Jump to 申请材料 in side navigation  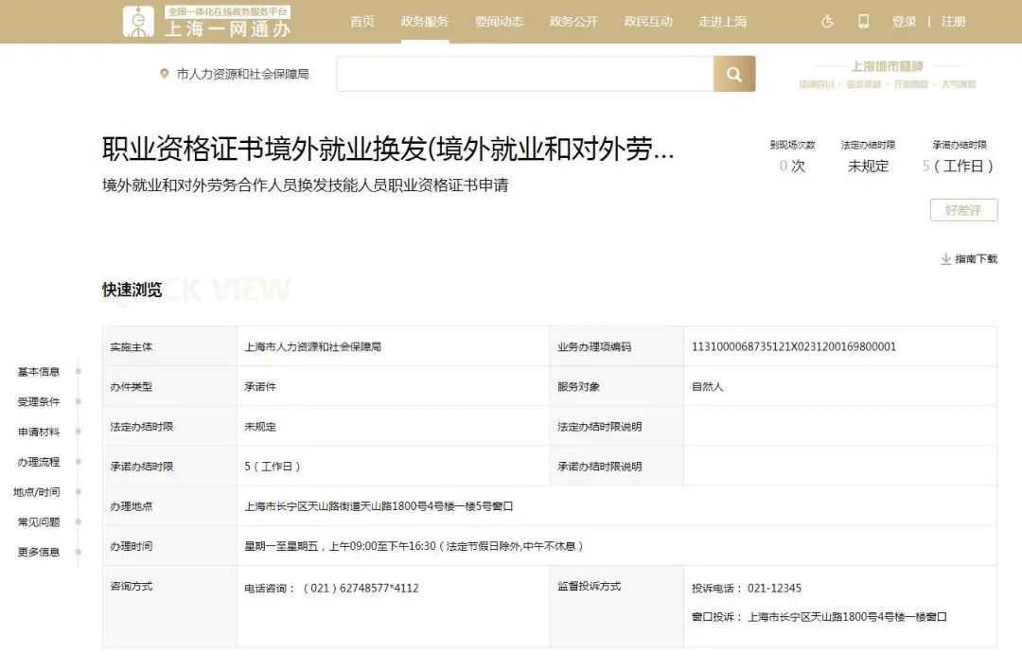[x=39, y=433]
